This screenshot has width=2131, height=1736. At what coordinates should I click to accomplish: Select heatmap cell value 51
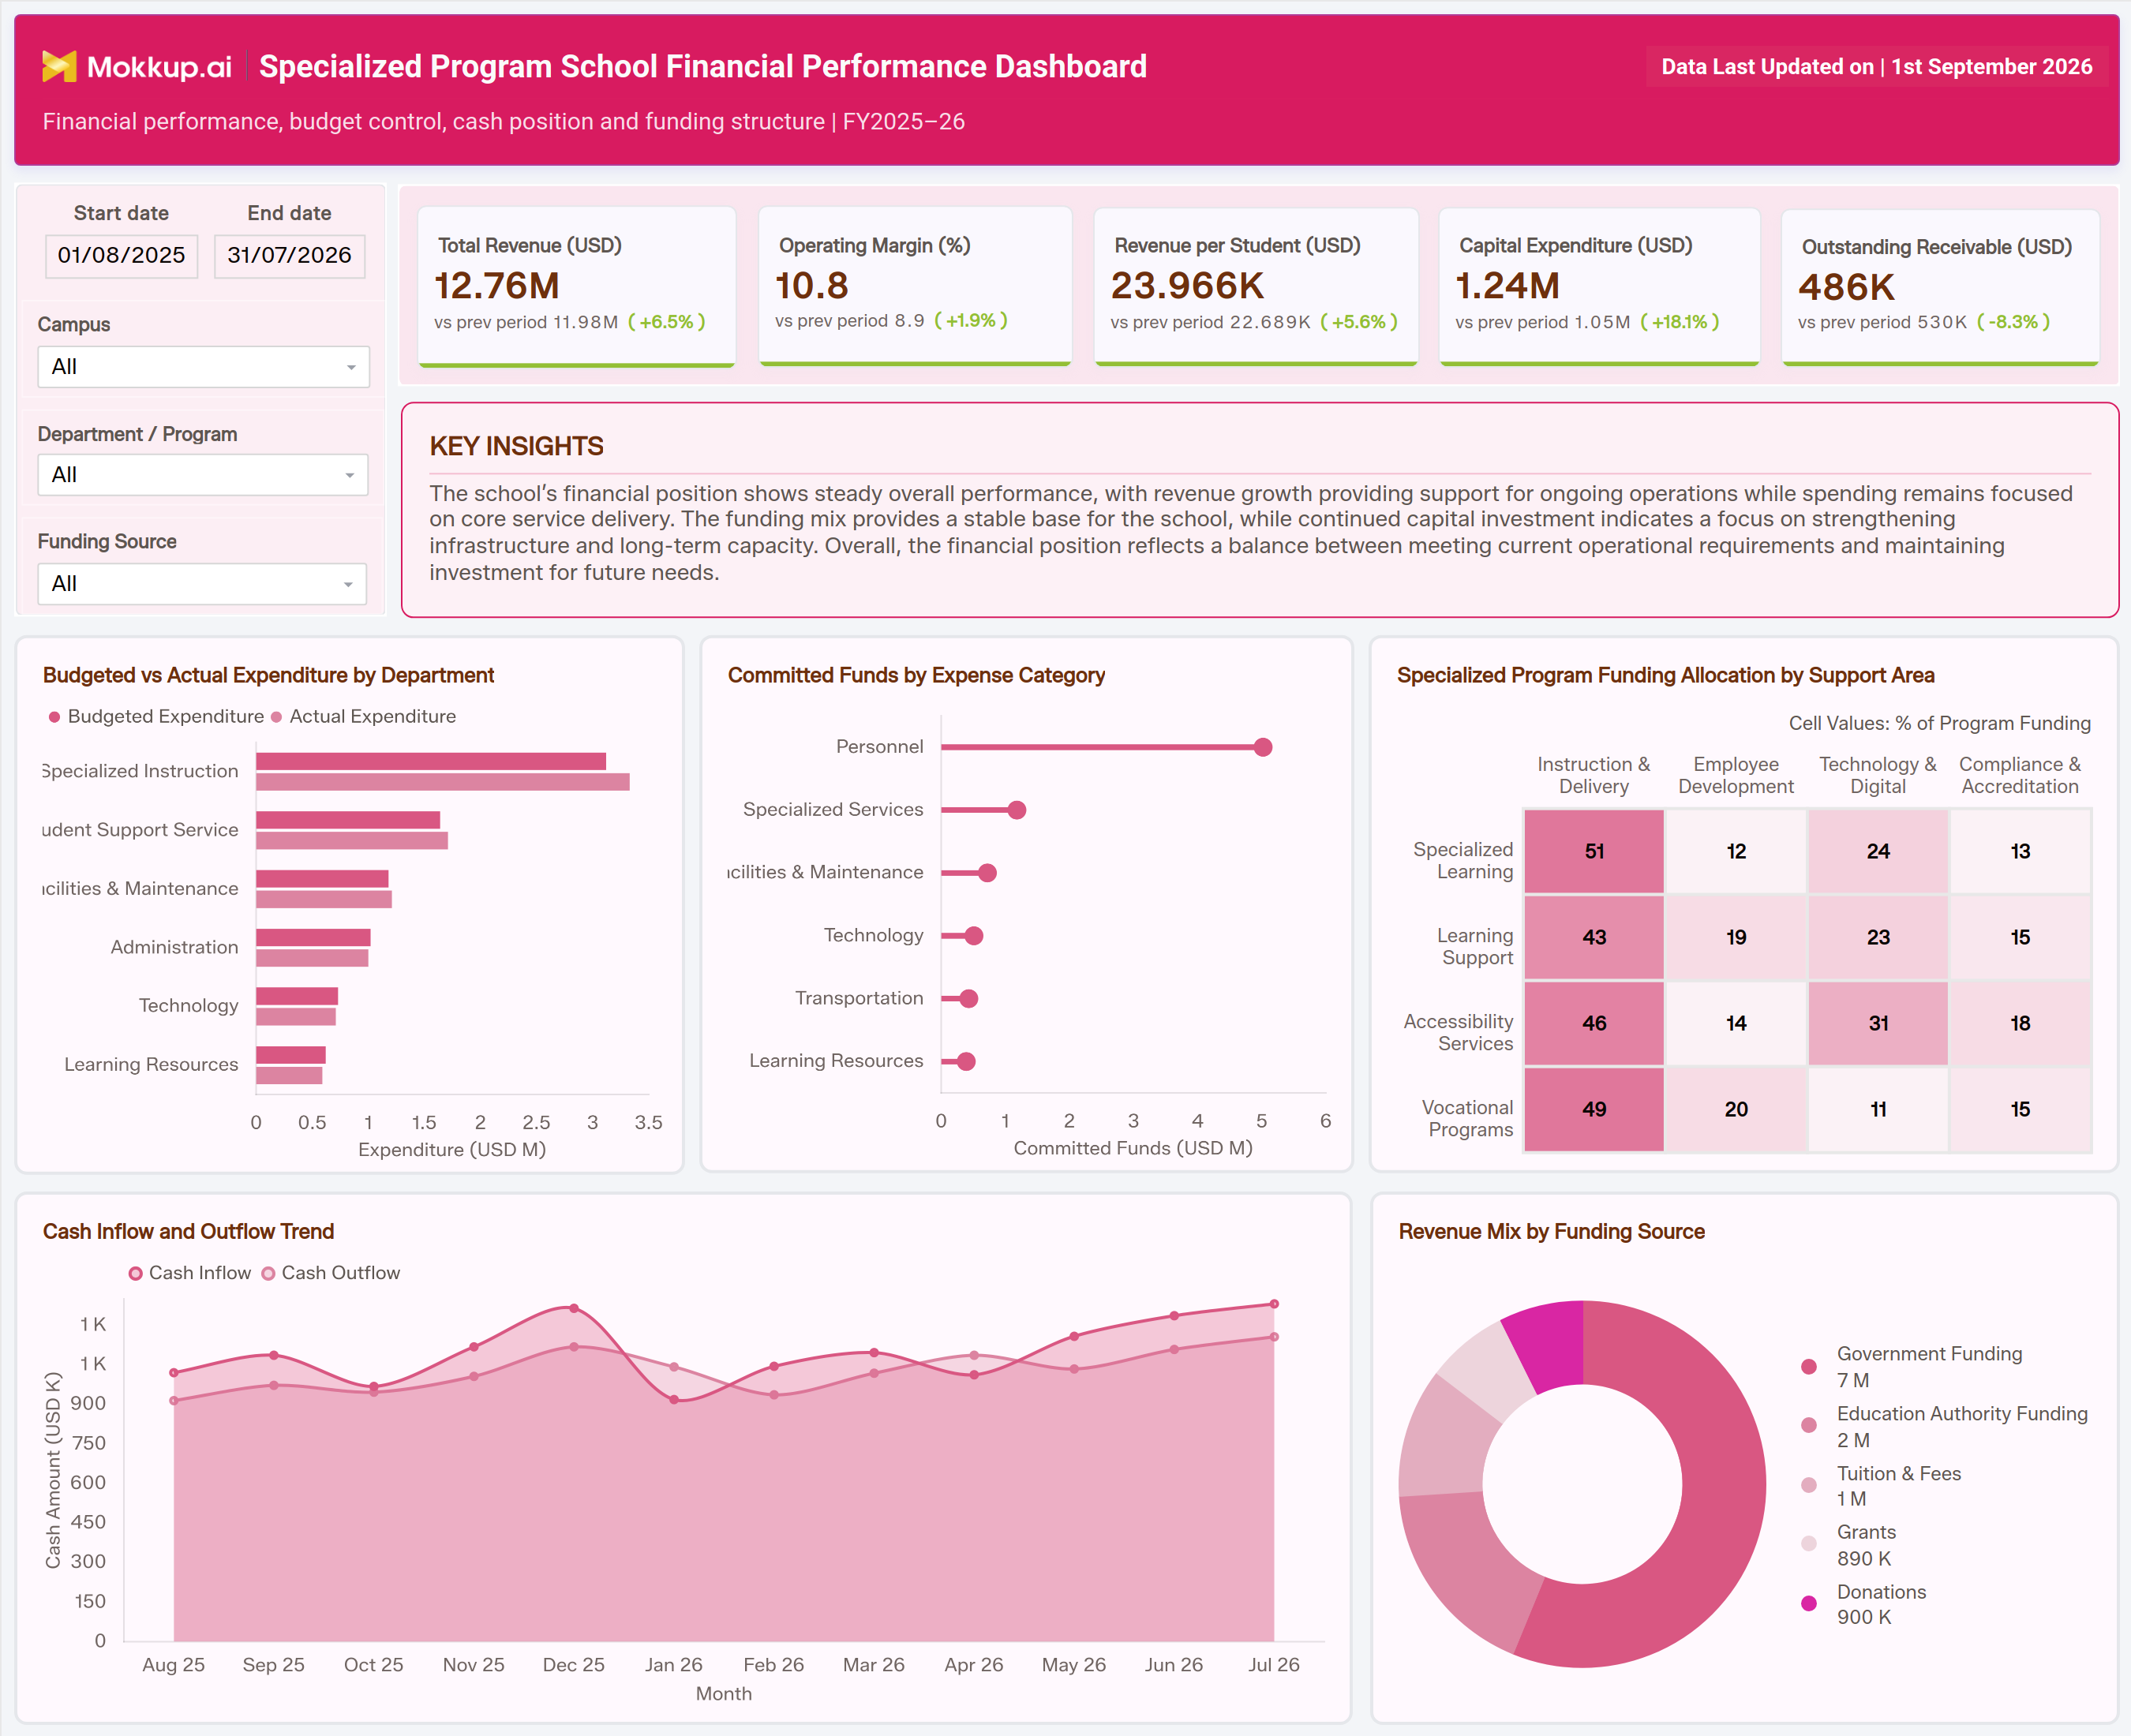tap(1594, 851)
